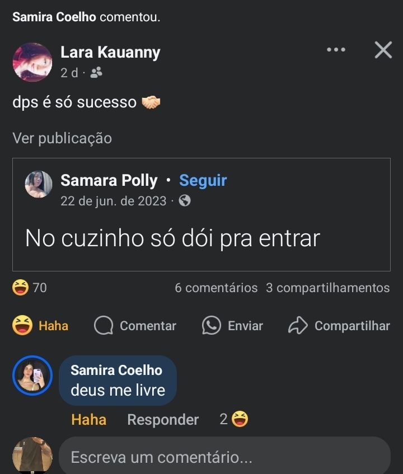Click the Ver publicação link
The image size is (403, 474).
[62, 138]
